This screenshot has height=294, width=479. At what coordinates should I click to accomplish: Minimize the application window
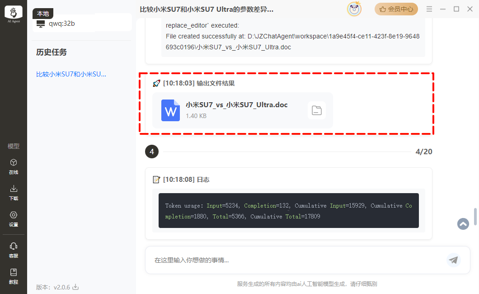pyautogui.click(x=443, y=9)
